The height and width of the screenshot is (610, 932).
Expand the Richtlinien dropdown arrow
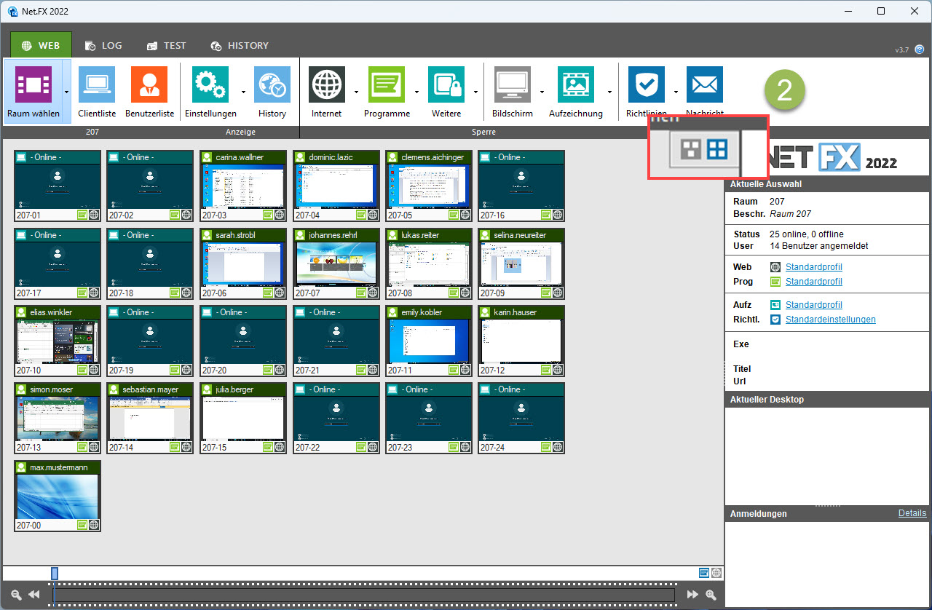(x=676, y=92)
